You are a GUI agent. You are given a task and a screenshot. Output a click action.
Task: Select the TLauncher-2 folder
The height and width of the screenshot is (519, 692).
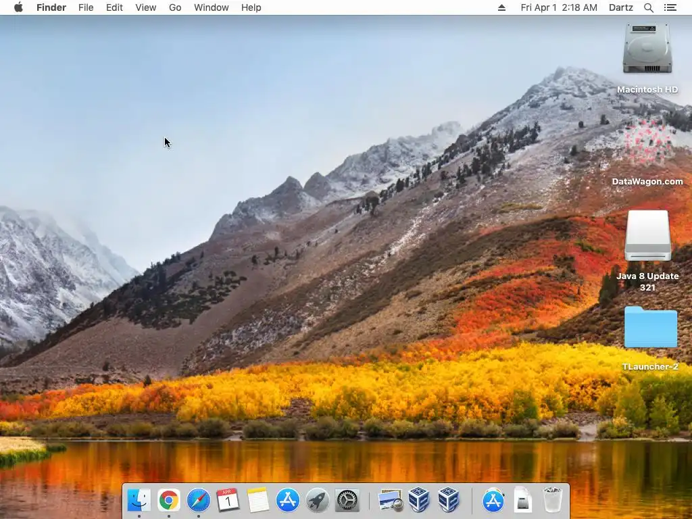(651, 328)
